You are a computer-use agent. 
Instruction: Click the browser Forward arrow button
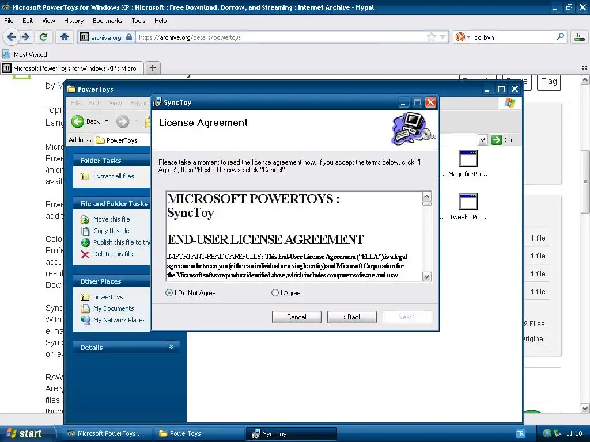click(x=25, y=37)
